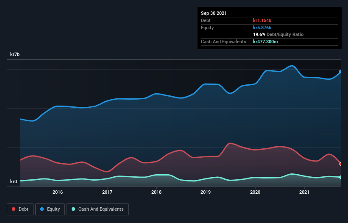Click the red Debt endpoint marker
The height and width of the screenshot is (223, 348).
coord(341,164)
